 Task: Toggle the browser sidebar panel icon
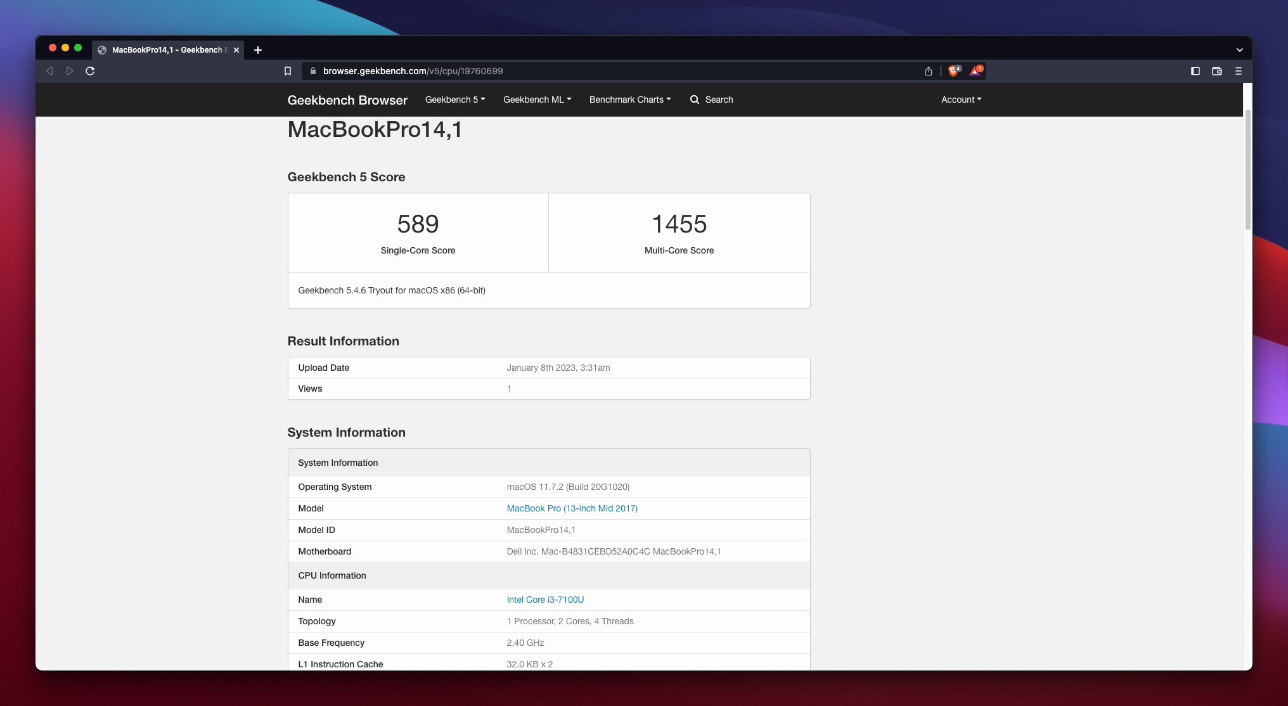click(x=1195, y=71)
